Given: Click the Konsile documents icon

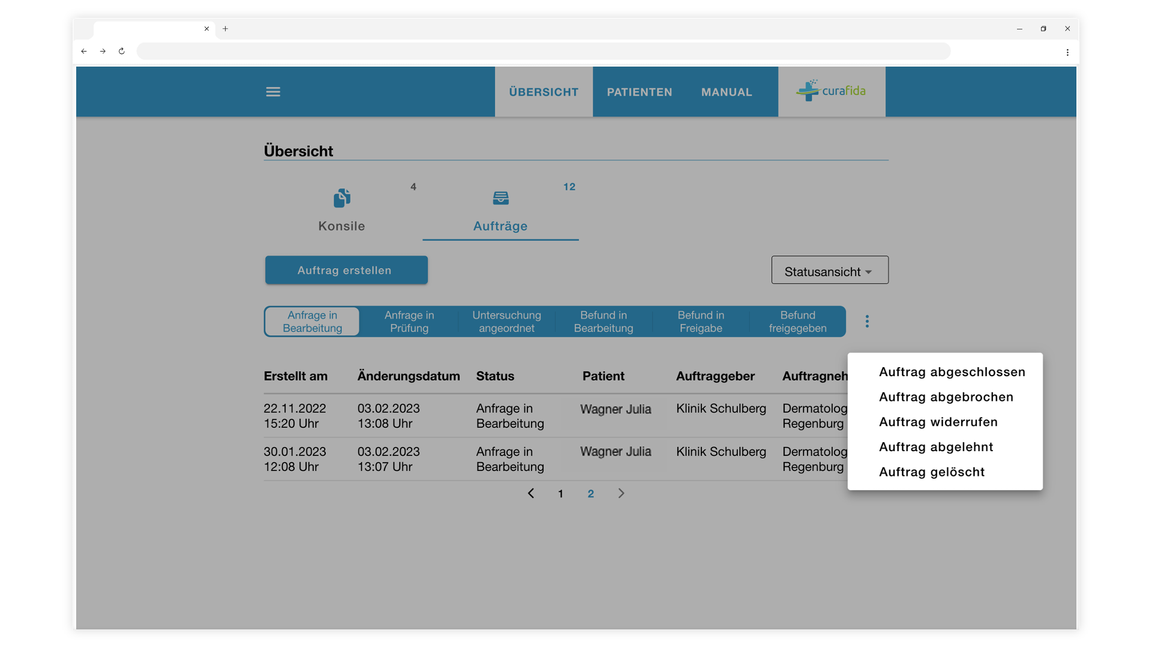Looking at the screenshot, I should (342, 198).
